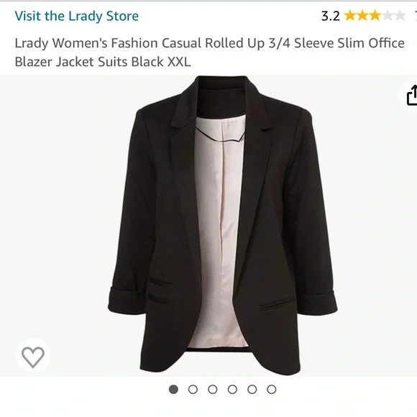Click the first gold rating star
417x417 pixels.
tap(350, 16)
